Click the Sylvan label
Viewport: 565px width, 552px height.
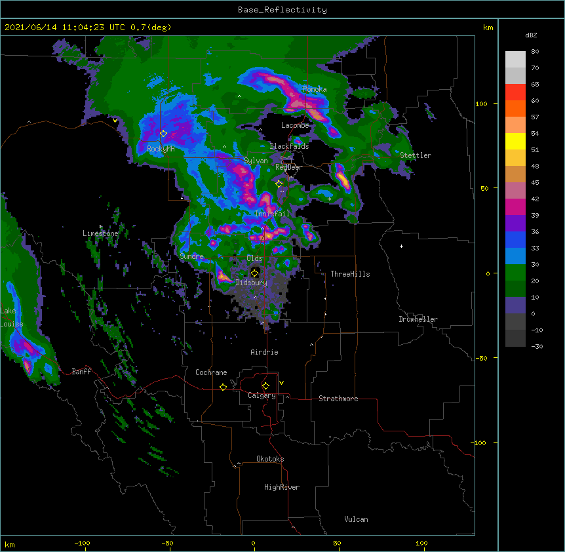(256, 161)
